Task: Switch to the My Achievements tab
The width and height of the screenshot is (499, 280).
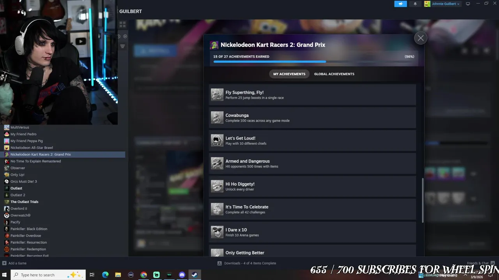Action: pyautogui.click(x=289, y=74)
